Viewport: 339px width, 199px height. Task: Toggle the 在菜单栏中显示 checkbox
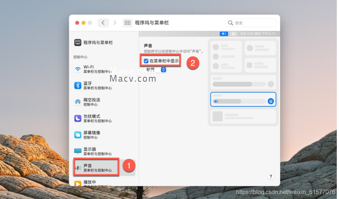pos(146,61)
